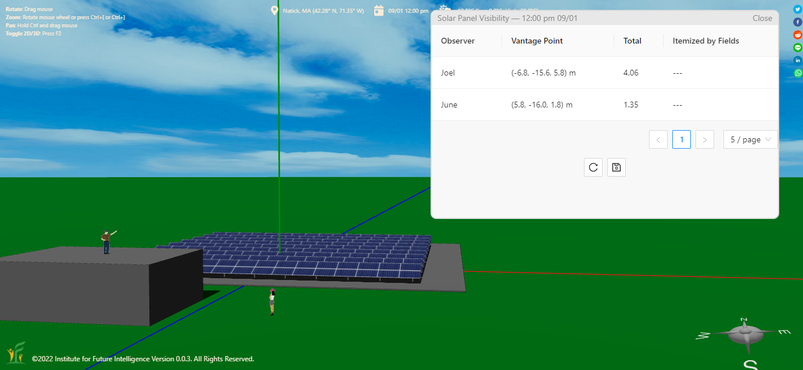Share via the LinkedIn icon
Image resolution: width=803 pixels, height=370 pixels.
tap(798, 60)
